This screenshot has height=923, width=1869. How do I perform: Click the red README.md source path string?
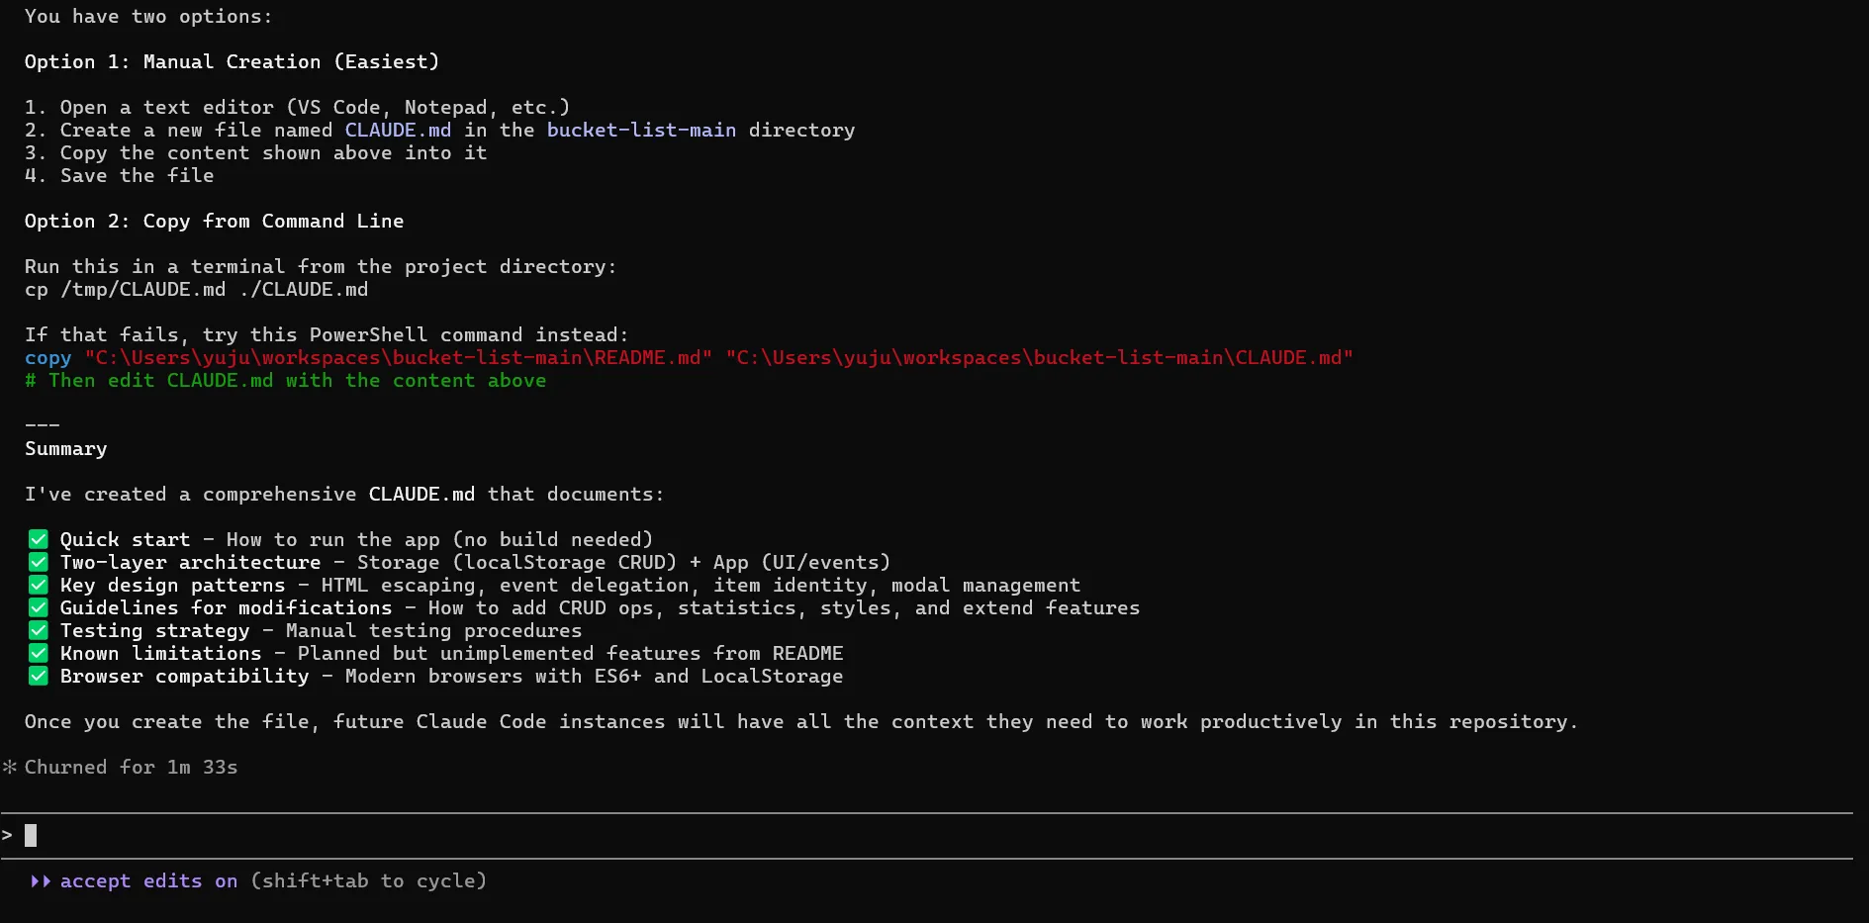[x=398, y=357]
